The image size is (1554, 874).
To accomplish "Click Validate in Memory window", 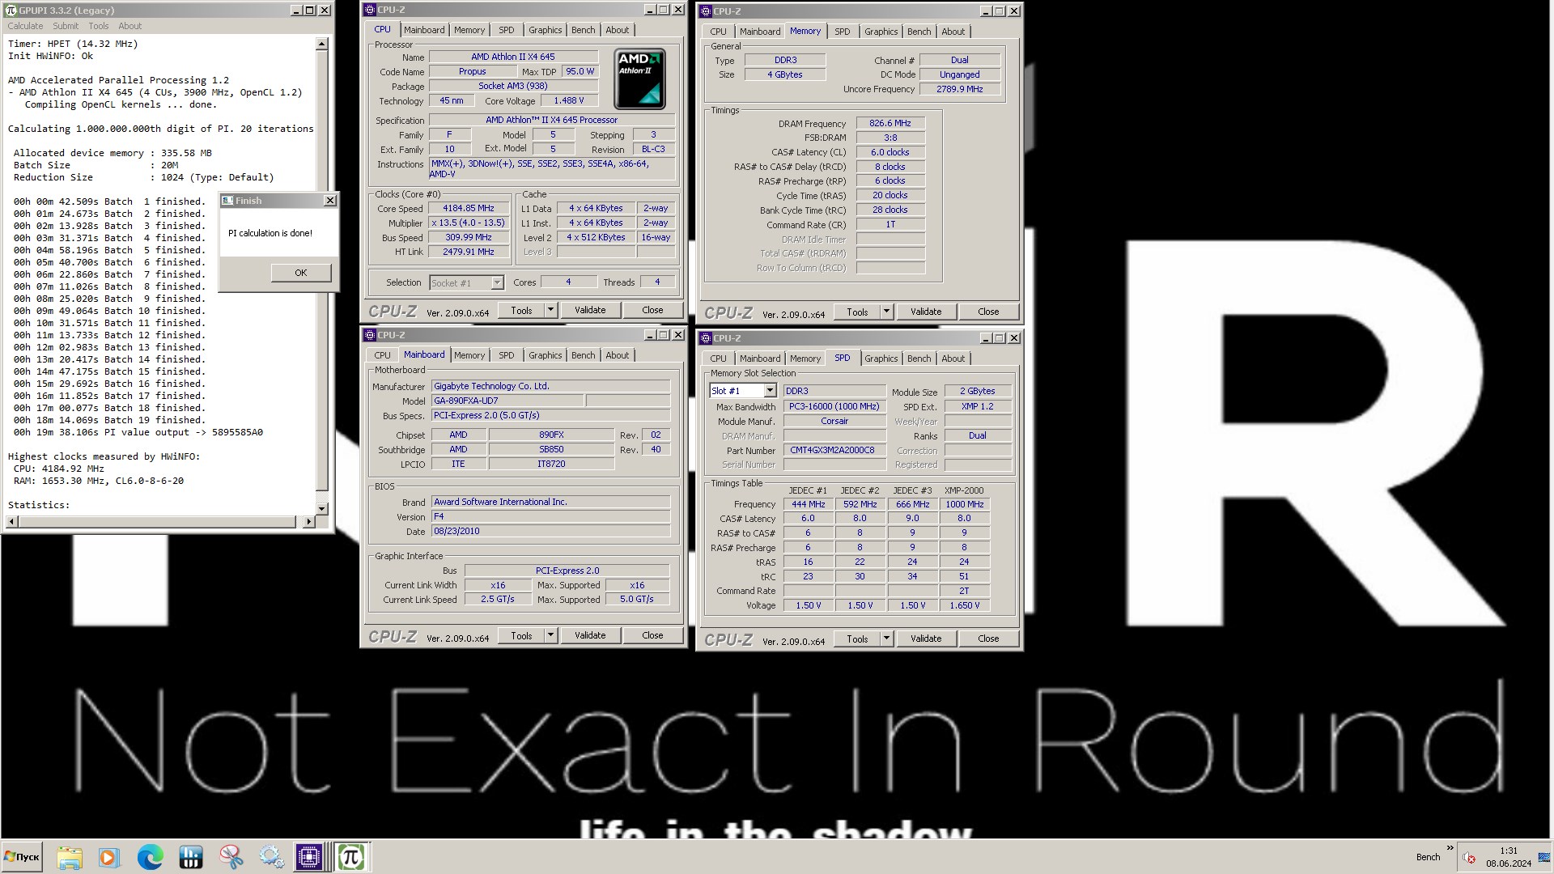I will coord(926,312).
